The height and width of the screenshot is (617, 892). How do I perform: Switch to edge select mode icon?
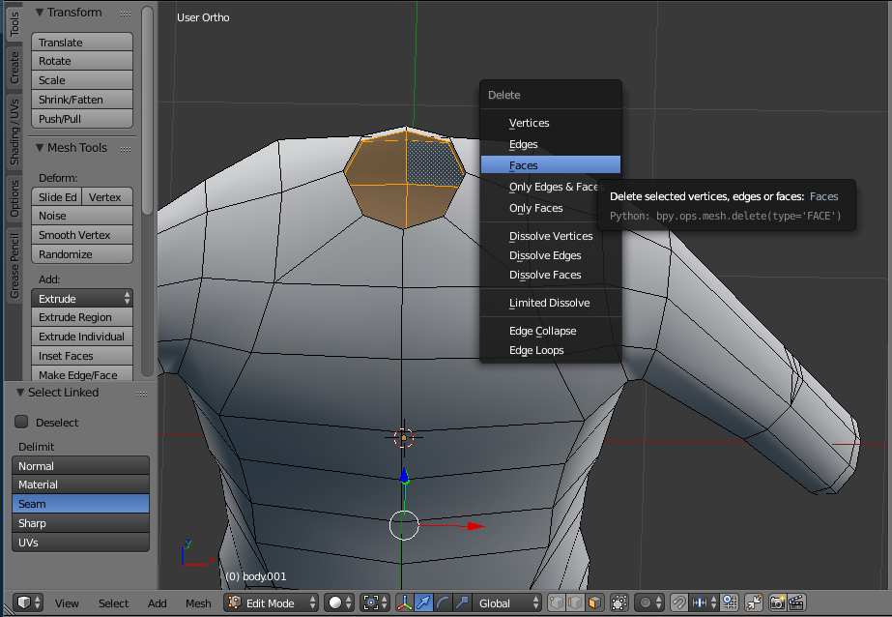(576, 602)
